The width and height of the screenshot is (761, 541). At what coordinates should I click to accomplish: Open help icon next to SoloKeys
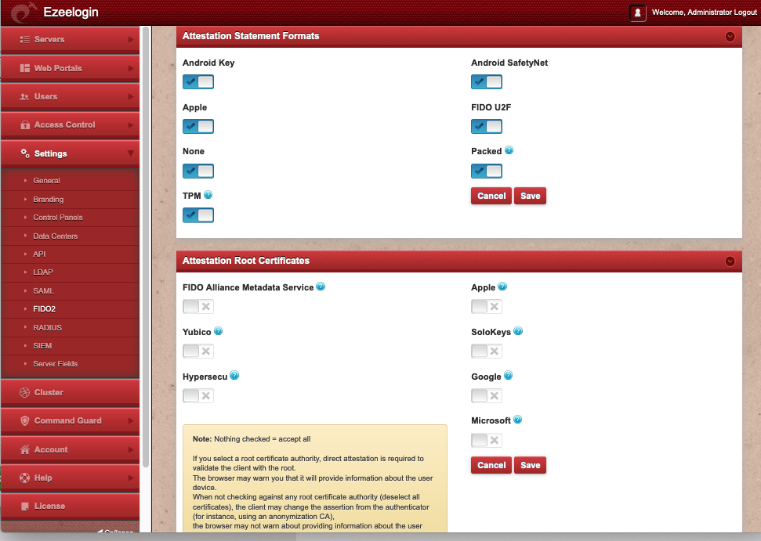coord(518,331)
